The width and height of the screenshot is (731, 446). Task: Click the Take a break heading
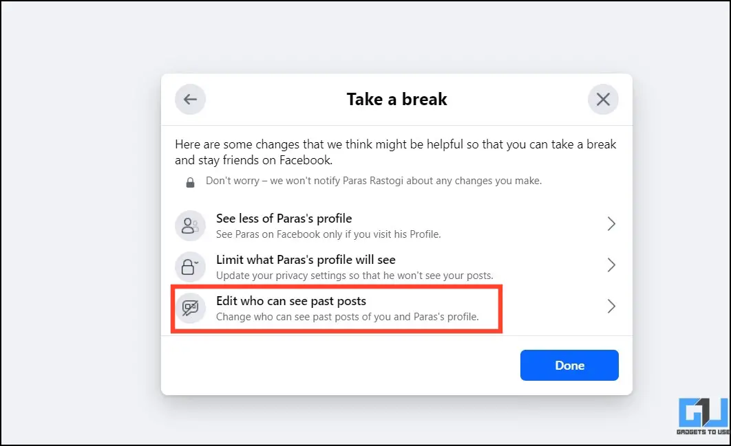pyautogui.click(x=396, y=99)
